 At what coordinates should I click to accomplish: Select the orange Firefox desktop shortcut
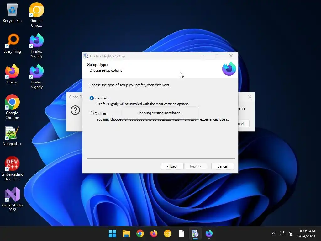12,74
